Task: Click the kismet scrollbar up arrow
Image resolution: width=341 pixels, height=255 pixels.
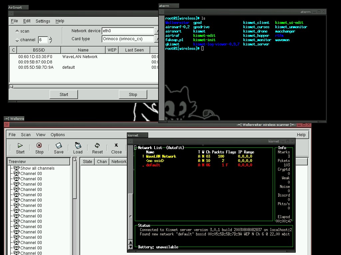Action: [x=131, y=242]
